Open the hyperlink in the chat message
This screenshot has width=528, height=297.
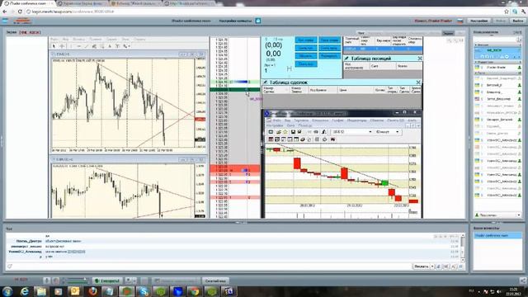(77, 252)
